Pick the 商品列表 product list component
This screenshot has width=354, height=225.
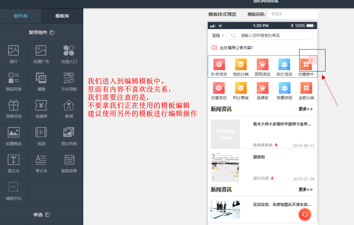[14, 82]
